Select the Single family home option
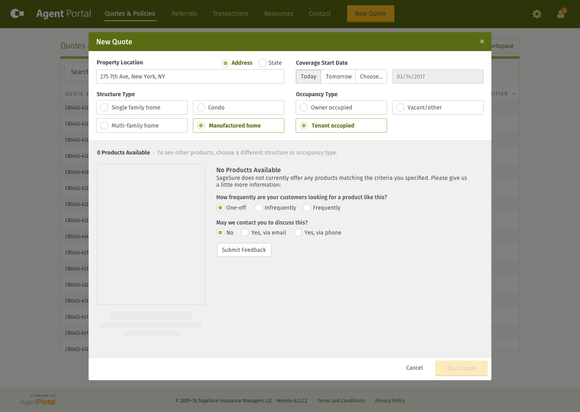Image resolution: width=580 pixels, height=412 pixels. 142,107
